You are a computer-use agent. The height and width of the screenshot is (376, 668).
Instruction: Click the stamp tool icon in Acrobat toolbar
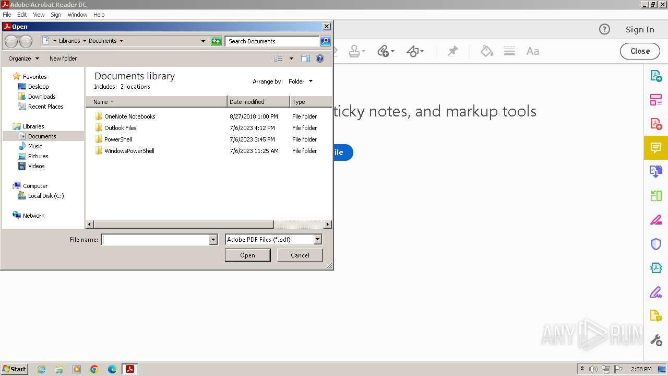[x=355, y=51]
